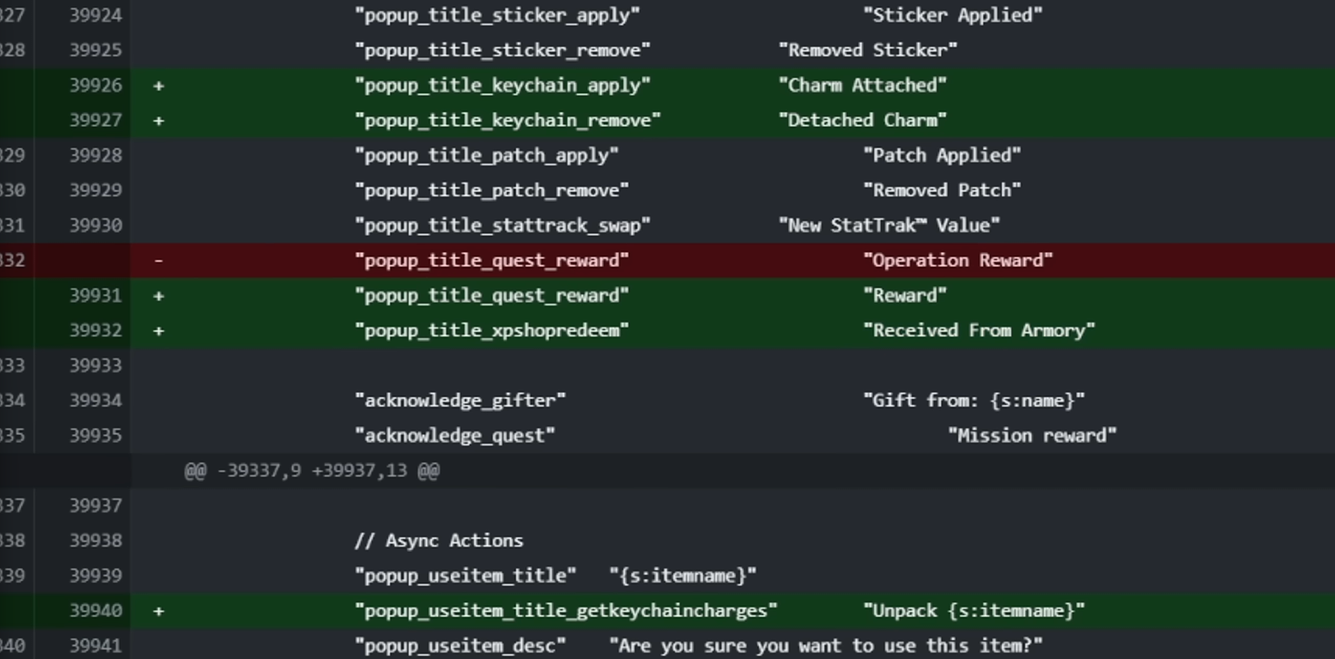Click "Detached Charm" value
Screen dimensions: 1335x659
pyautogui.click(x=863, y=120)
